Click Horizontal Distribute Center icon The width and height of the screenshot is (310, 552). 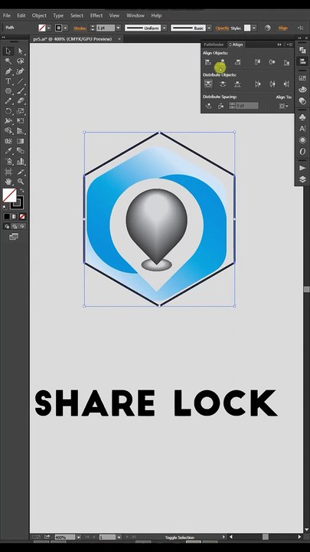[272, 84]
